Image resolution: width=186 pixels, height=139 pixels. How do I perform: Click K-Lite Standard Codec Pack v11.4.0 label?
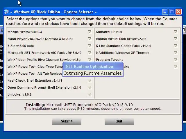click(x=124, y=46)
